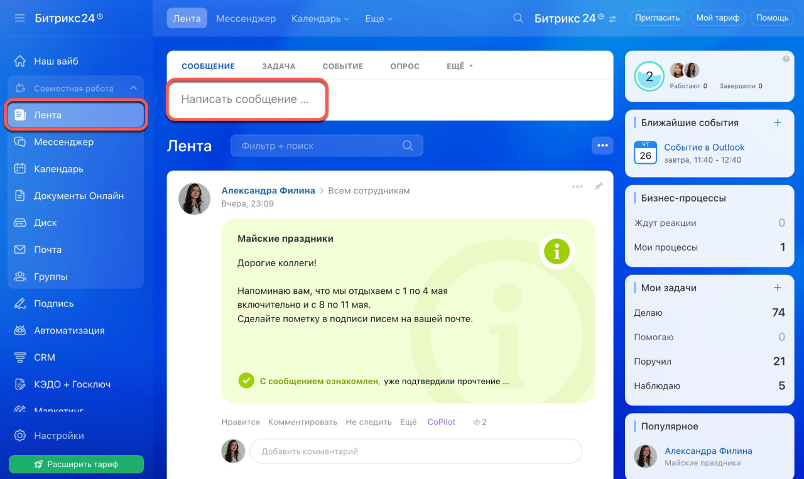This screenshot has width=804, height=479.
Task: Expand the Ещё post type dropdown
Action: pos(460,66)
